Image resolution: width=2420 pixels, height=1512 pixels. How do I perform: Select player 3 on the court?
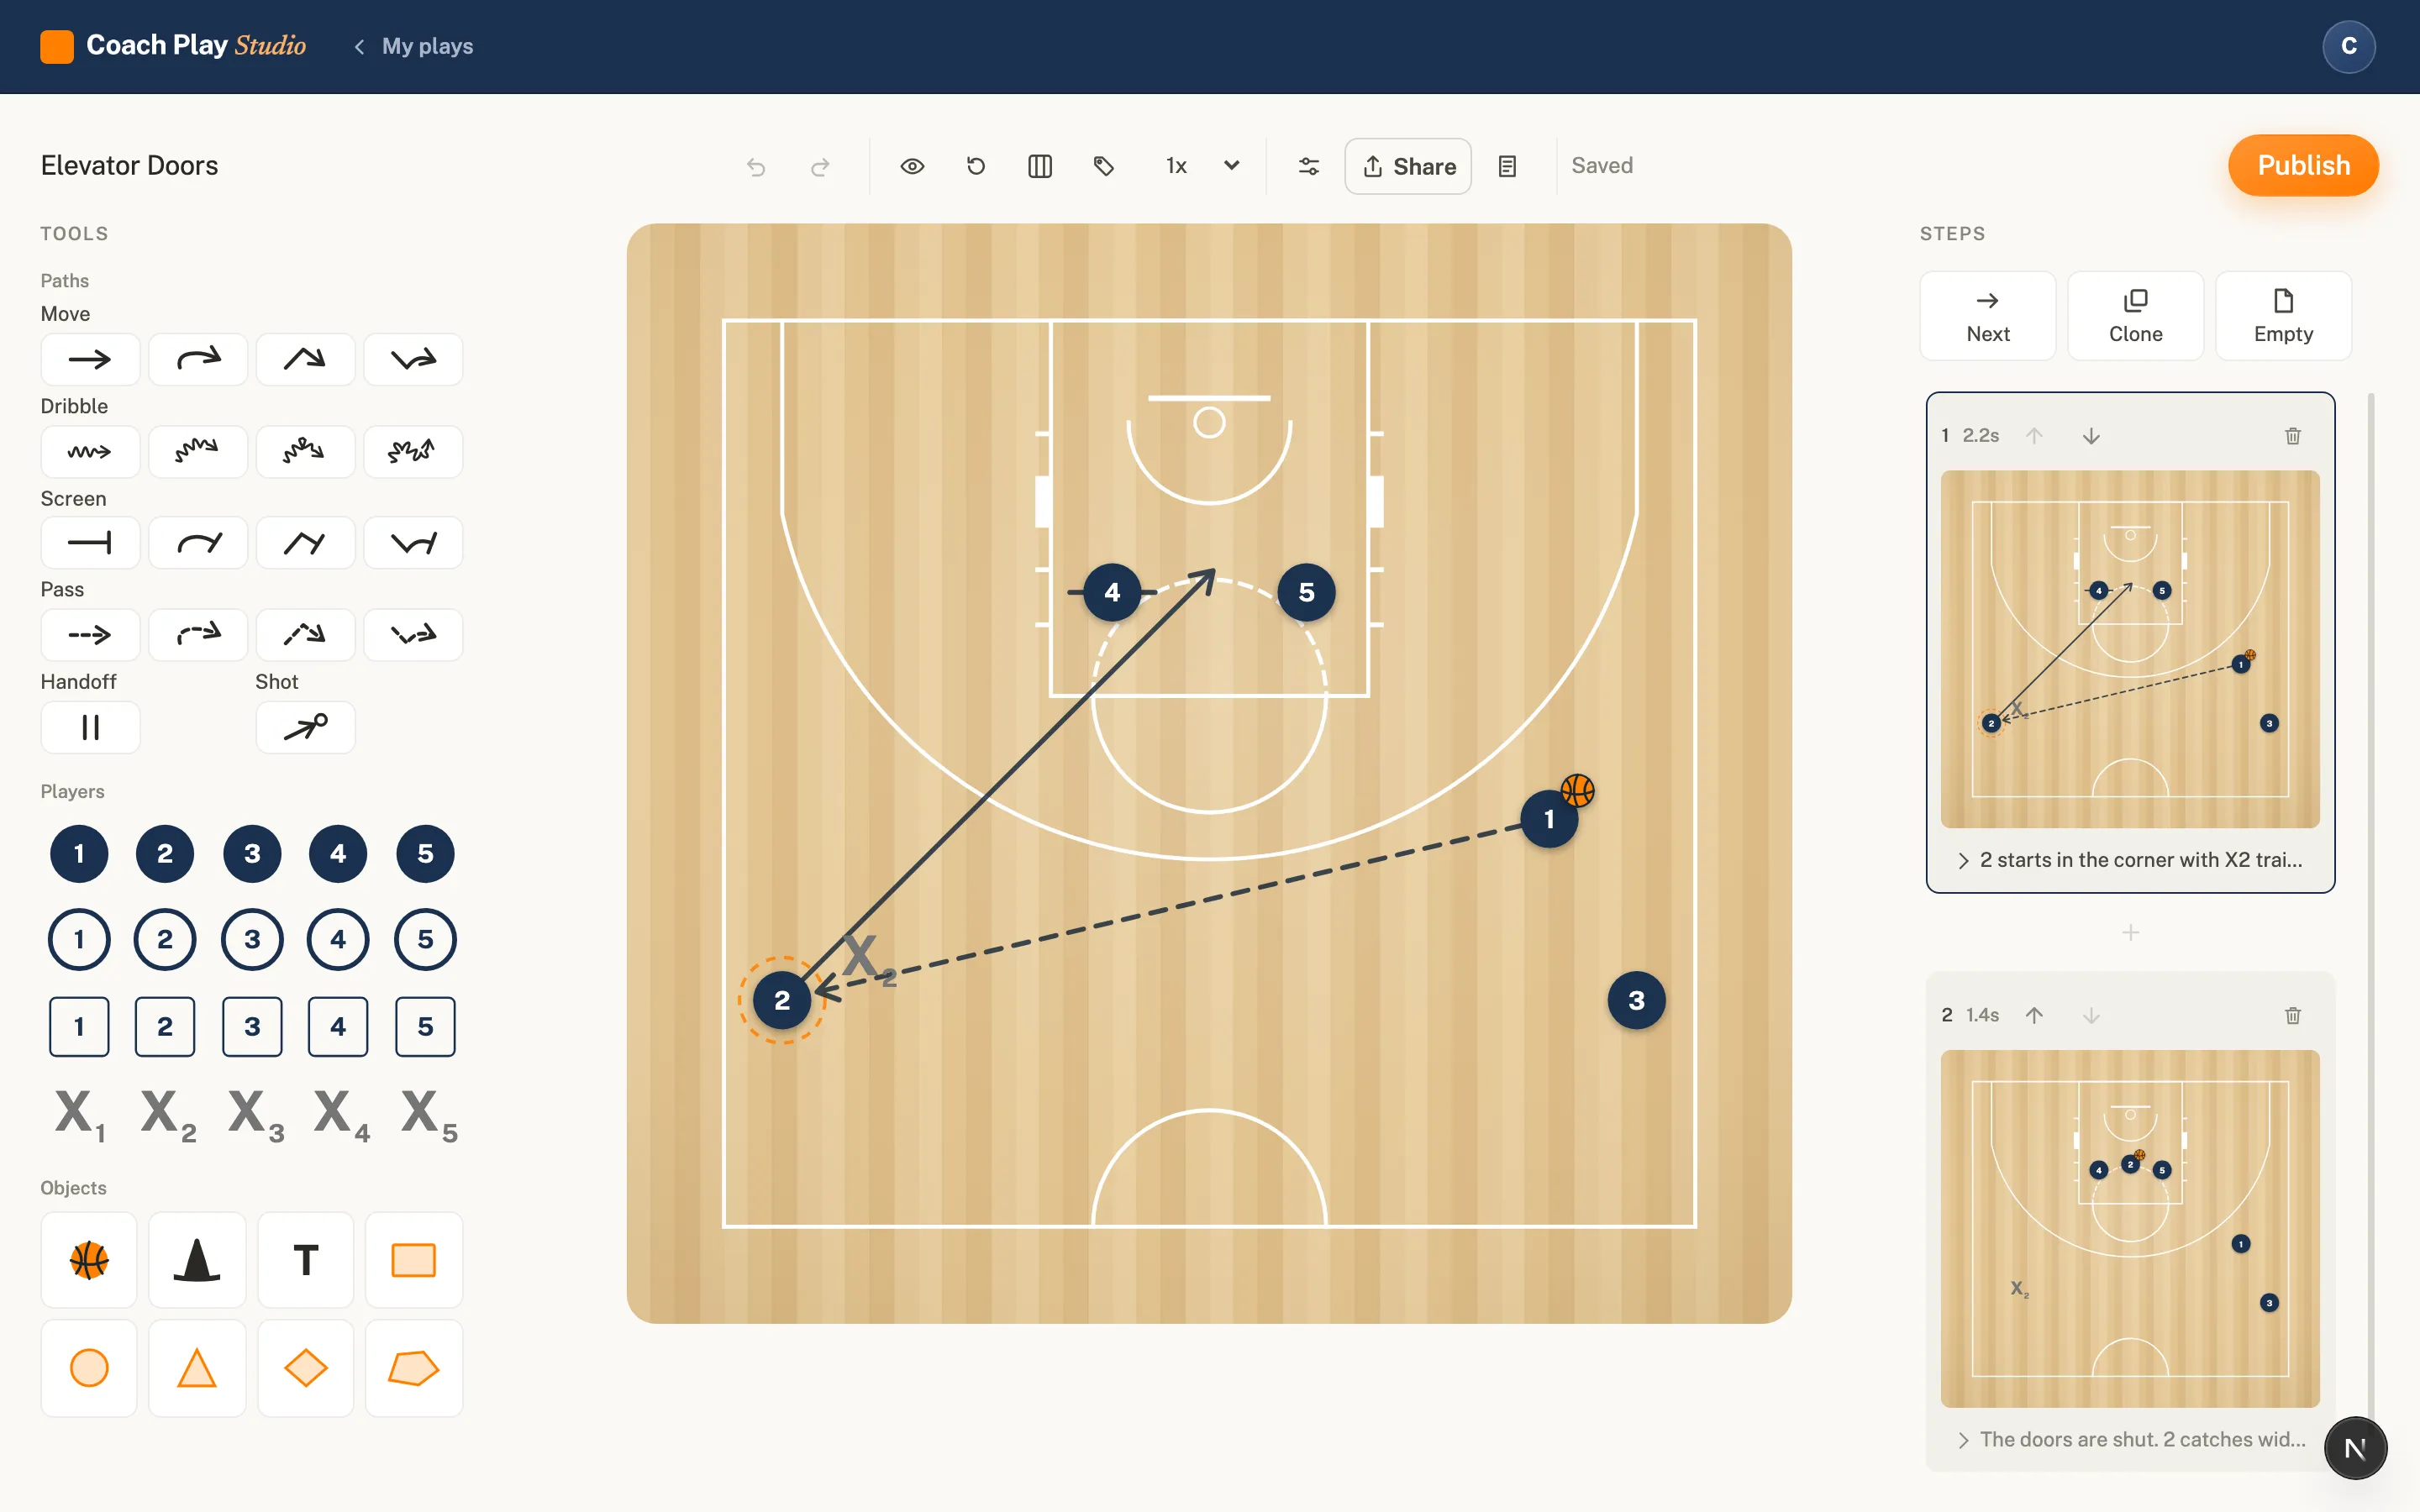tap(1636, 1000)
